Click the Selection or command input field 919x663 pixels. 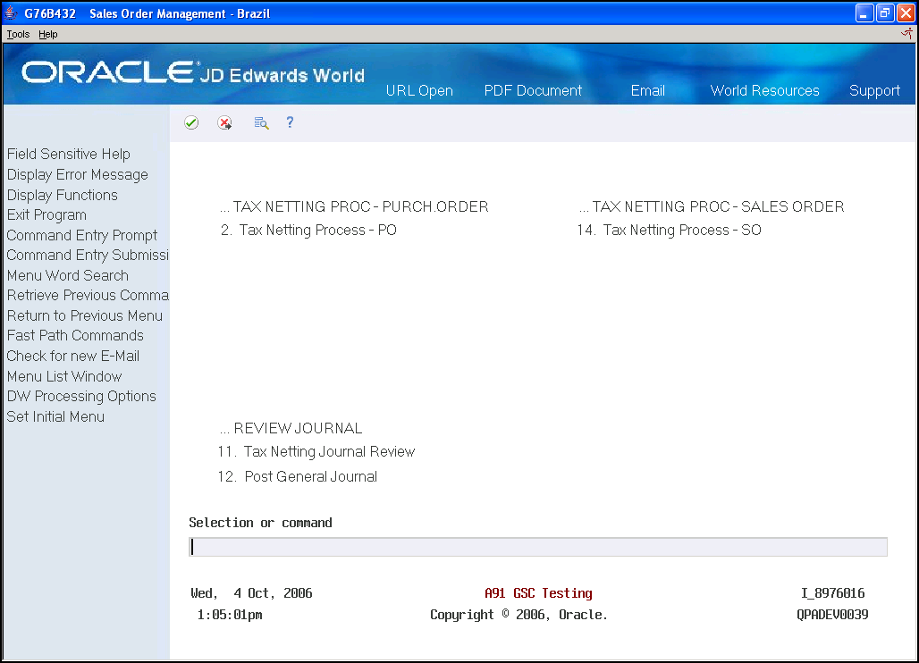(x=538, y=547)
